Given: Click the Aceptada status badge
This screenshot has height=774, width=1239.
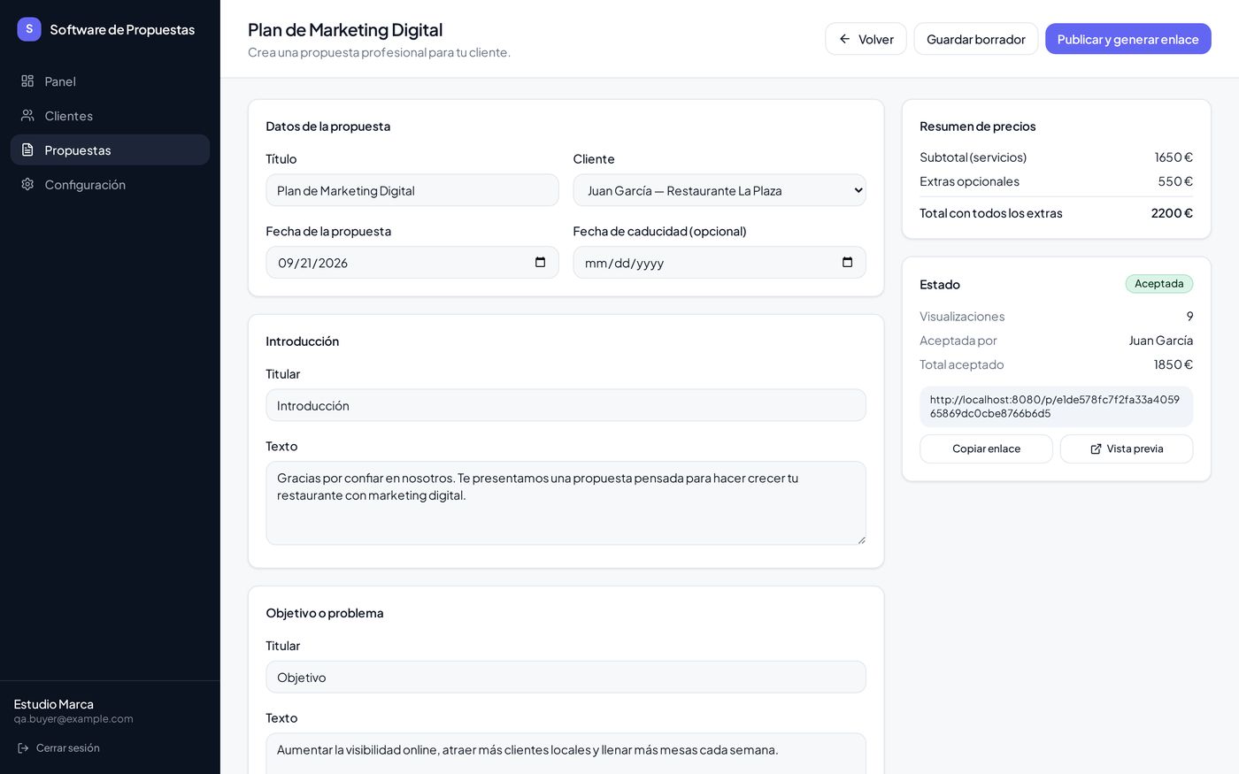Looking at the screenshot, I should coord(1159,284).
